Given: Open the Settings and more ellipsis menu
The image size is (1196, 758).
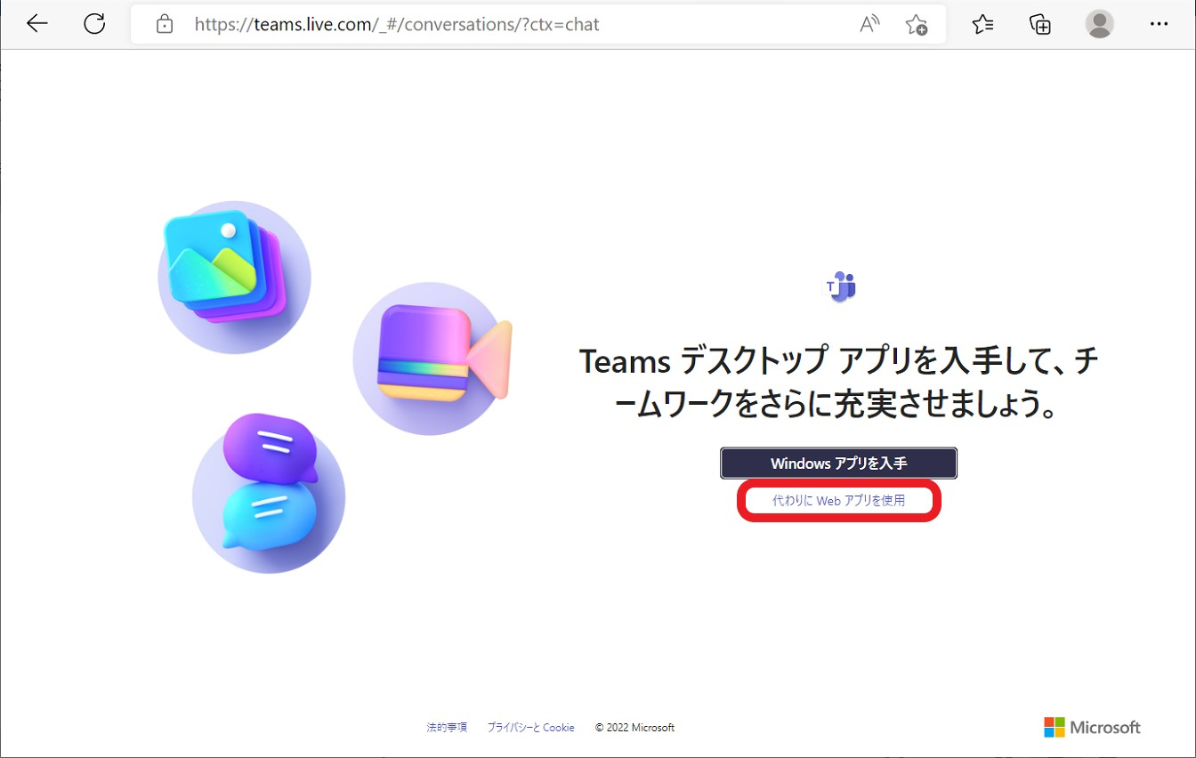Looking at the screenshot, I should pyautogui.click(x=1159, y=24).
